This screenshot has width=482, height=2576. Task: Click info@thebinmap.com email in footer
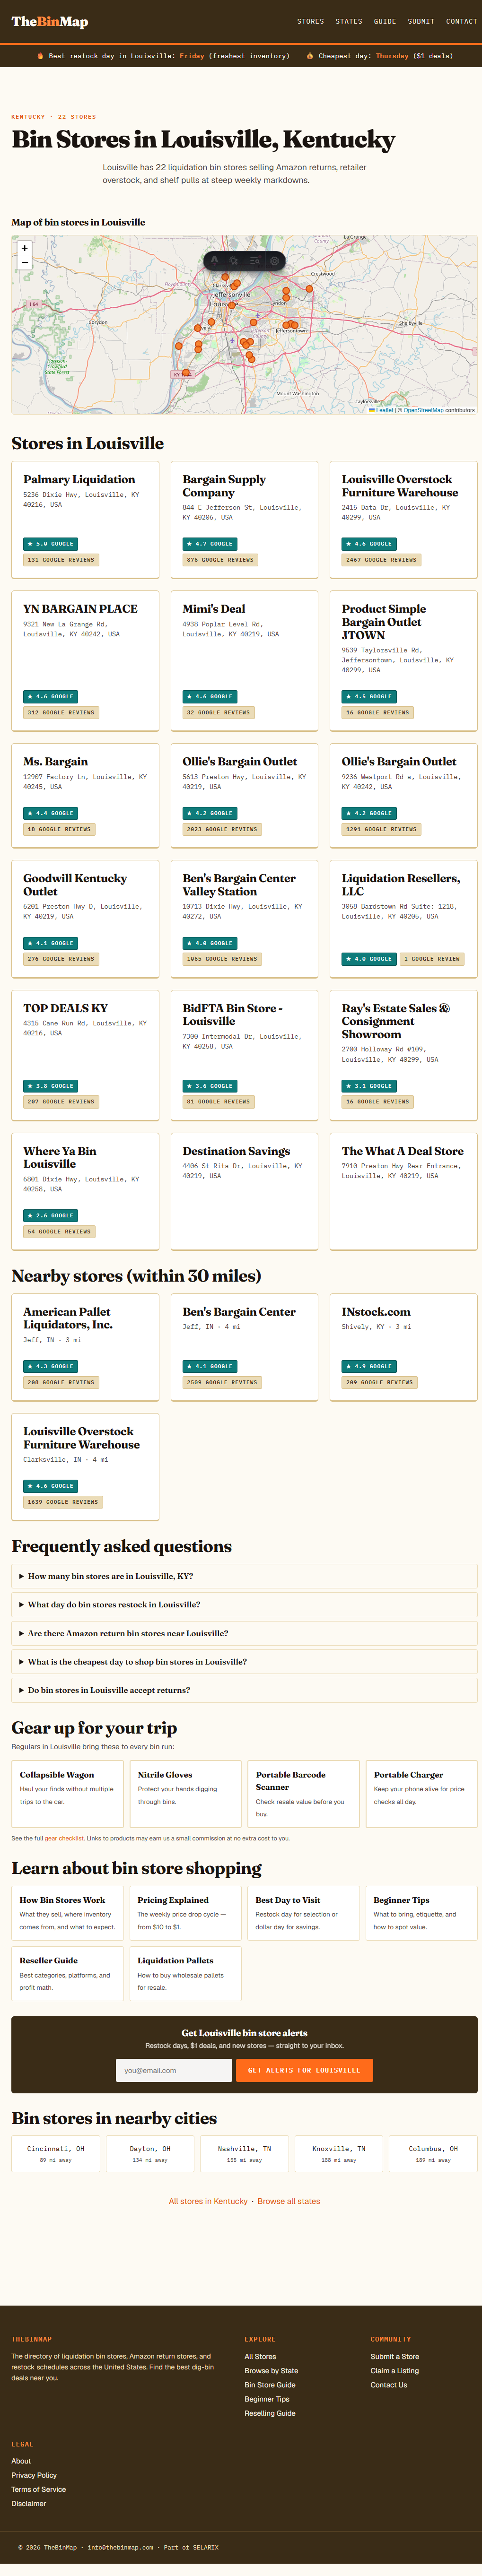coord(120,2547)
